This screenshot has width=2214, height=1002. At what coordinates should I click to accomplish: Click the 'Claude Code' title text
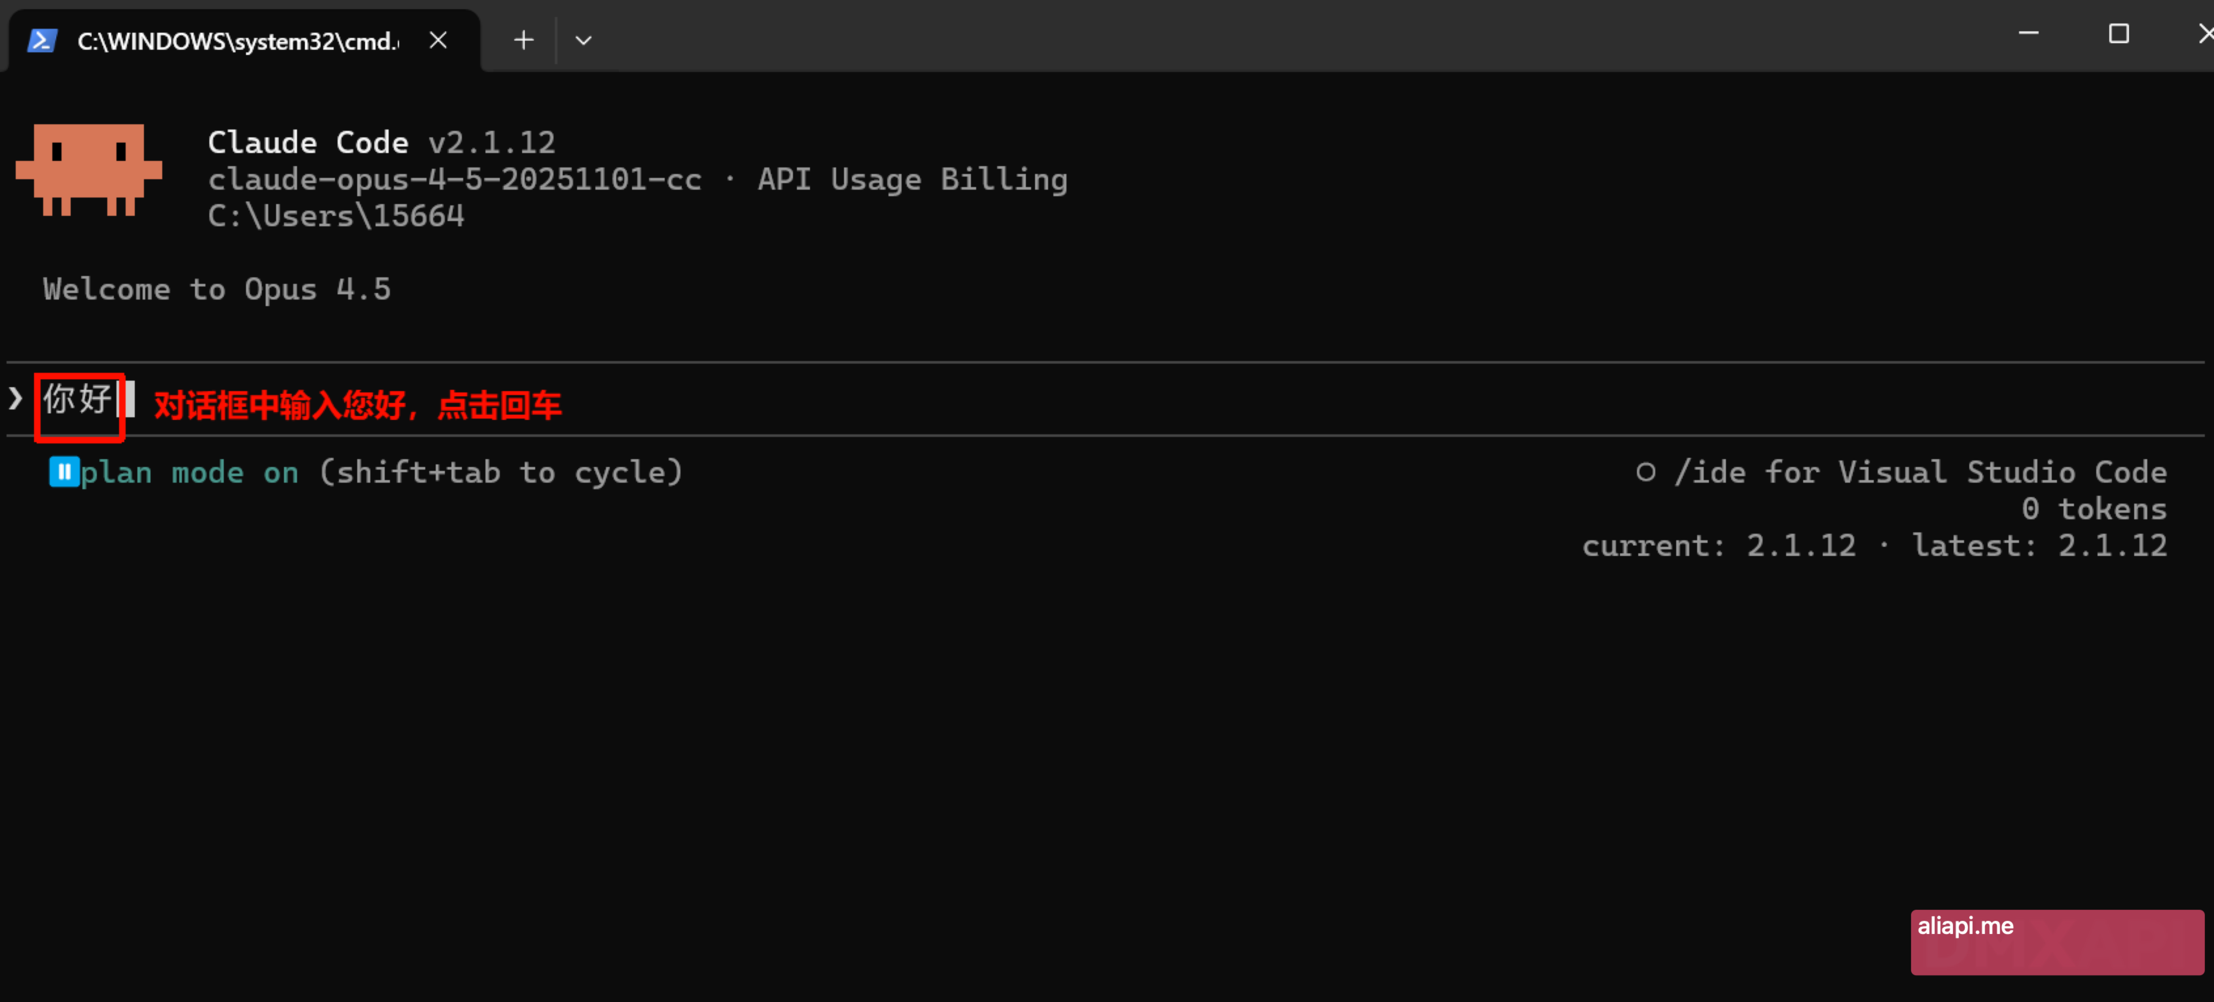[x=308, y=142]
